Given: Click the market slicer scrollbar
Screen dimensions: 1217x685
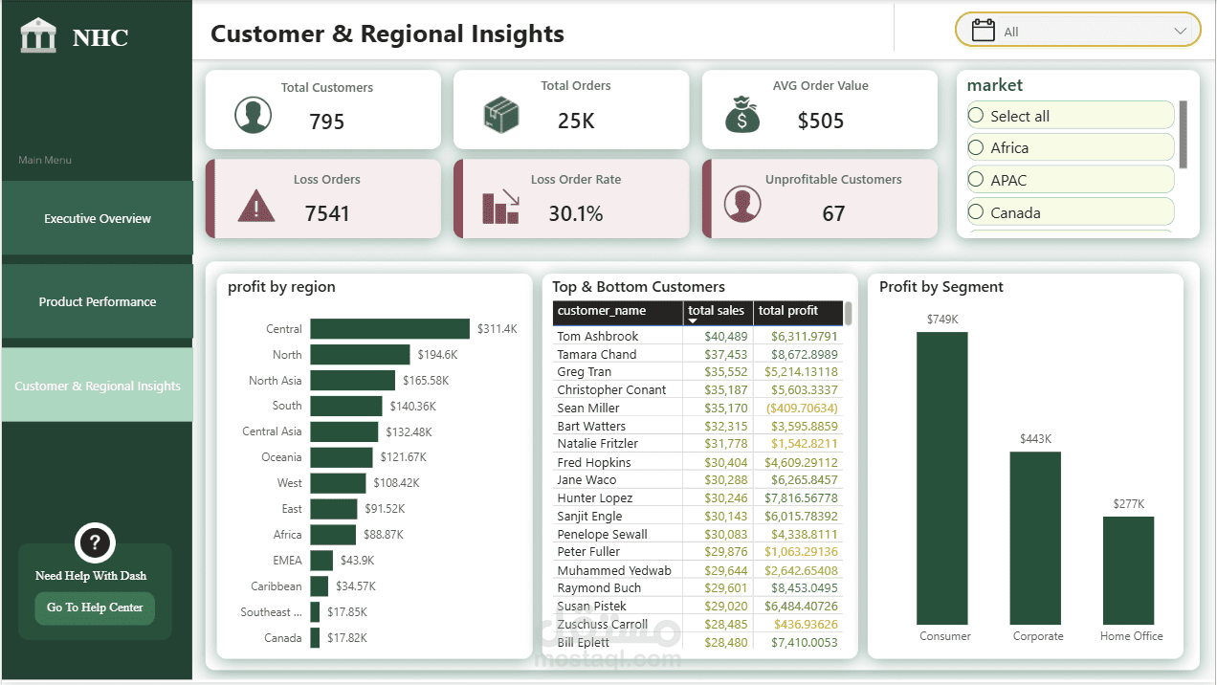Looking at the screenshot, I should coord(1183,134).
